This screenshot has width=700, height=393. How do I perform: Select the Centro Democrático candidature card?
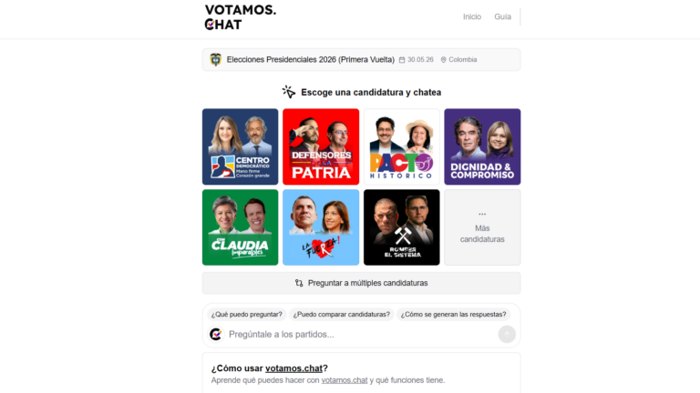241,146
